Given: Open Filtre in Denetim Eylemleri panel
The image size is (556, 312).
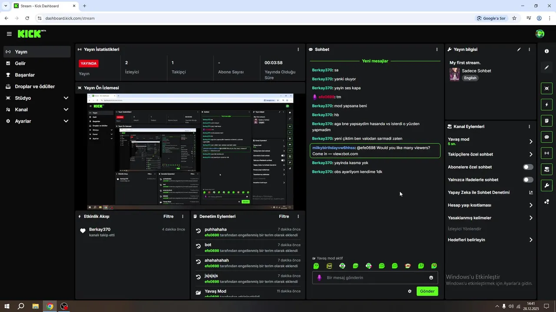Looking at the screenshot, I should click(284, 216).
